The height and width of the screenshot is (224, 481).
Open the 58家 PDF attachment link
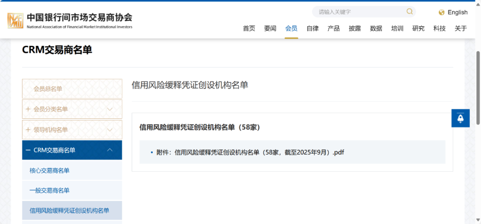(x=250, y=152)
